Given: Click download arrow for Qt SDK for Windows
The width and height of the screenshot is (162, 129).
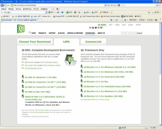Looking at the screenshot, I should [x=23, y=77].
